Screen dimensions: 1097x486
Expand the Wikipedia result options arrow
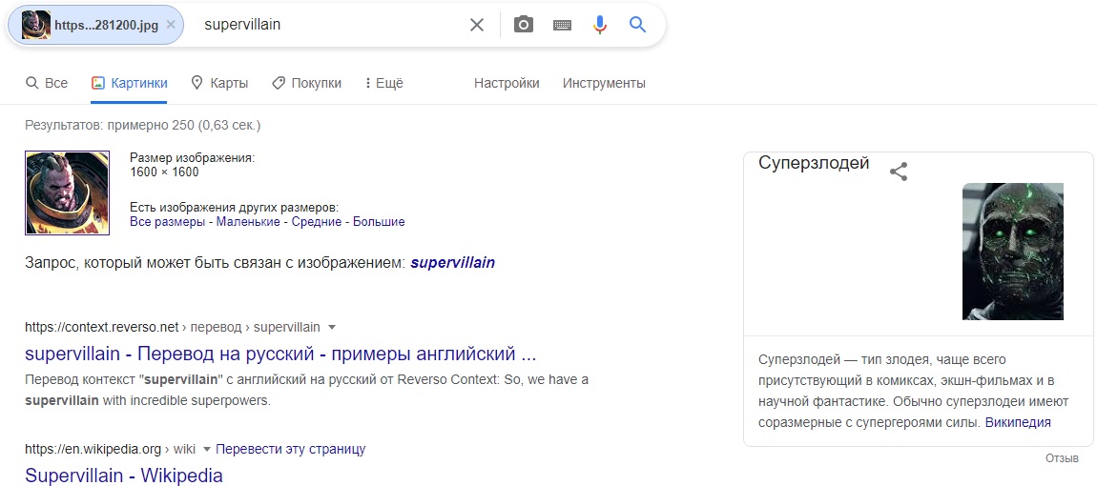point(206,449)
